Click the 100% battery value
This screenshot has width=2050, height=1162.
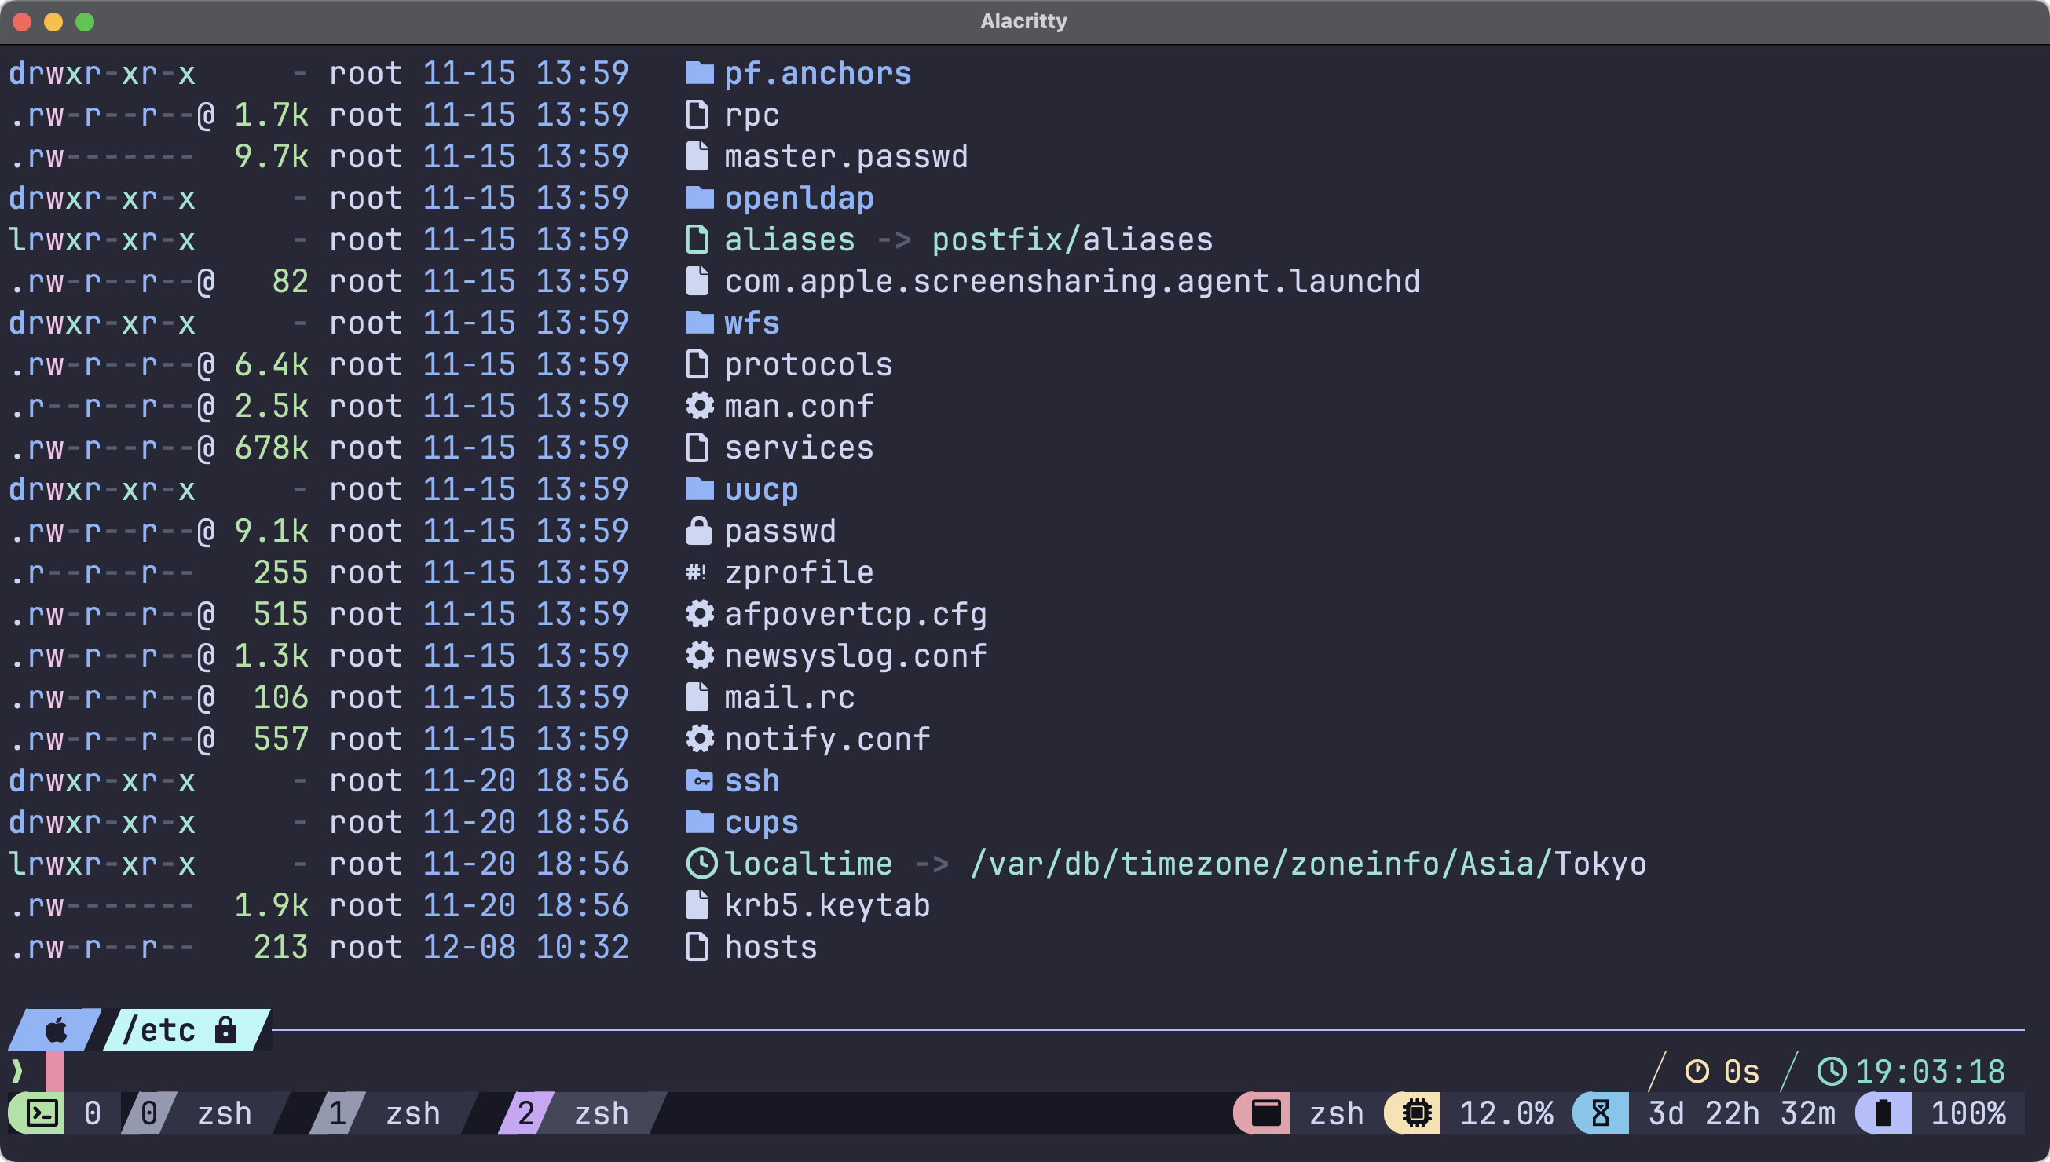pyautogui.click(x=1968, y=1113)
